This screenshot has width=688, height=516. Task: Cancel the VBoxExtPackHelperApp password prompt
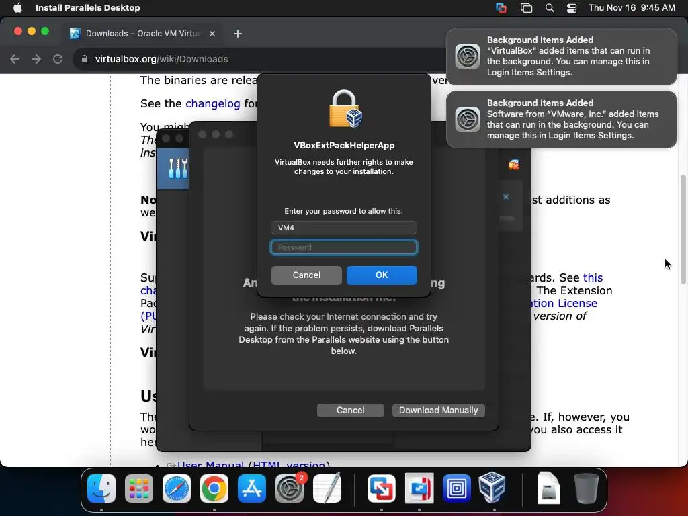tap(306, 275)
